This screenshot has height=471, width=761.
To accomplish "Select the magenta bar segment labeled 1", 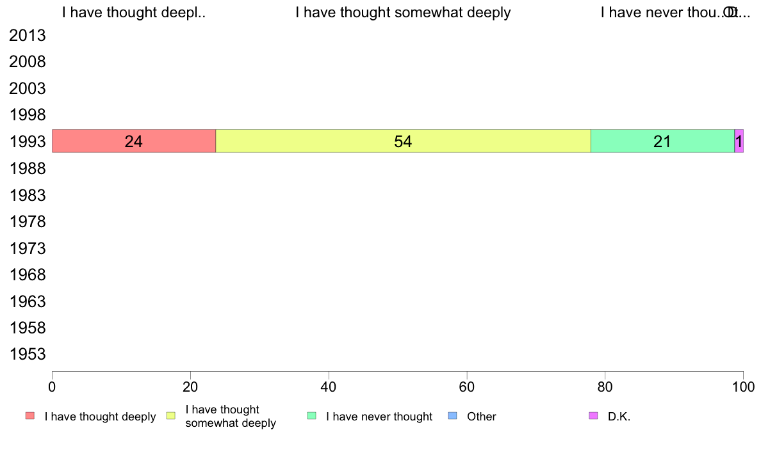I will click(x=739, y=141).
